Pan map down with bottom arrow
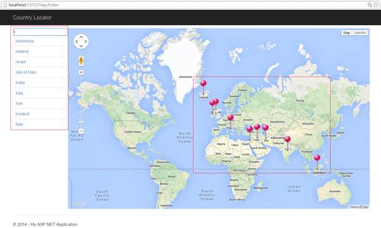 click(81, 46)
